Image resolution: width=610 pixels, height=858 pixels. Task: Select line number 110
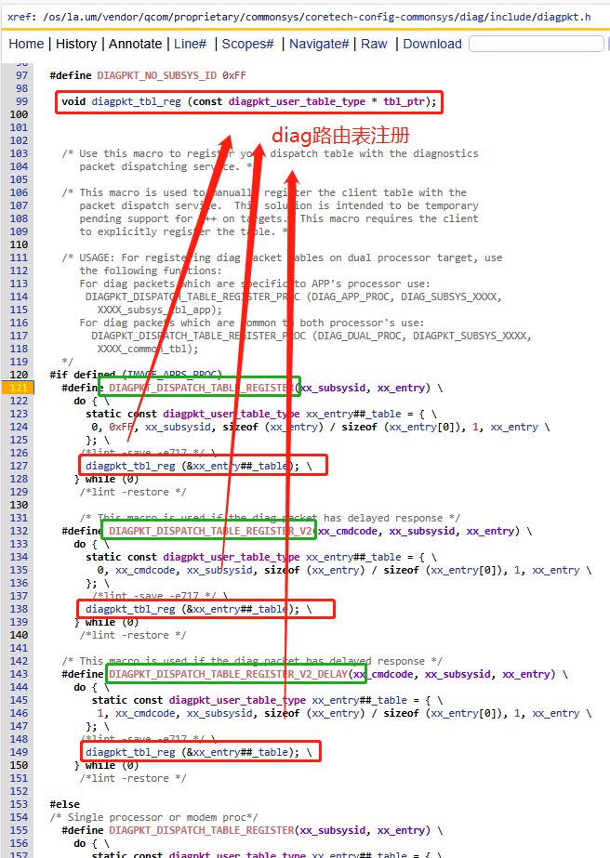(x=19, y=244)
